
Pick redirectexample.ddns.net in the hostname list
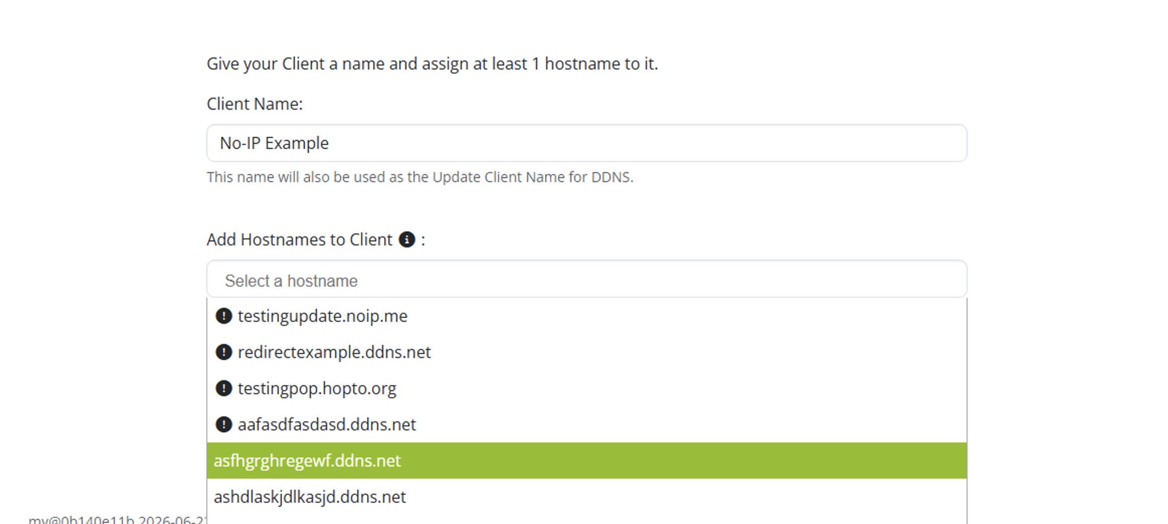tap(587, 352)
